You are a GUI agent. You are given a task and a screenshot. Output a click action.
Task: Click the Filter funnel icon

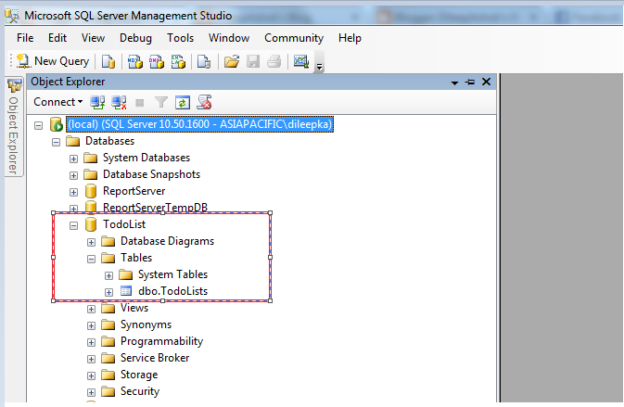pyautogui.click(x=161, y=103)
